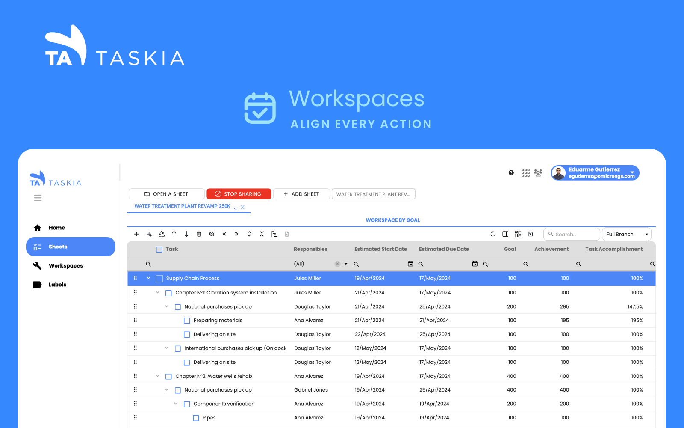Open the Full Branch dropdown
This screenshot has height=428, width=684.
626,234
